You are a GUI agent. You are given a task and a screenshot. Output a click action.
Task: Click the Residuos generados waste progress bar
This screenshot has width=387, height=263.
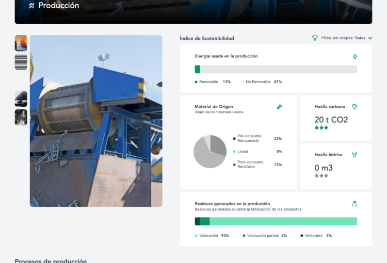pos(276,221)
